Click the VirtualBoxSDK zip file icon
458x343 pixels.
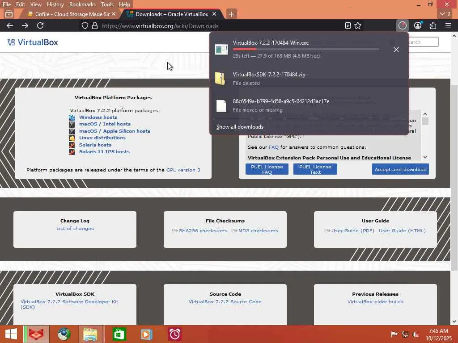click(221, 78)
